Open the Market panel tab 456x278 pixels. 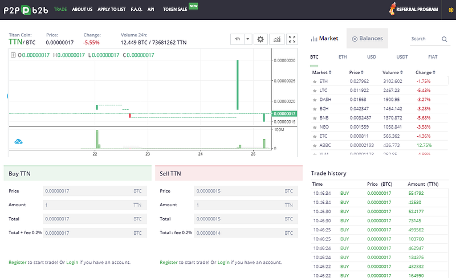pyautogui.click(x=324, y=38)
